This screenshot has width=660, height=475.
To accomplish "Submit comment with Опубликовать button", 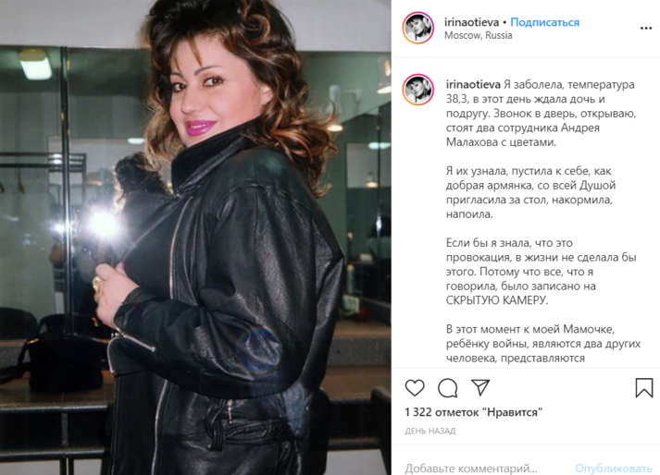I will (x=614, y=468).
